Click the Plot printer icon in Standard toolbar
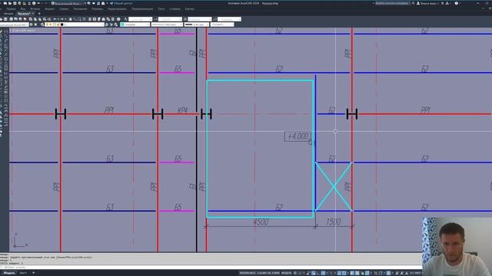Image resolution: width=492 pixels, height=276 pixels. 12,19
